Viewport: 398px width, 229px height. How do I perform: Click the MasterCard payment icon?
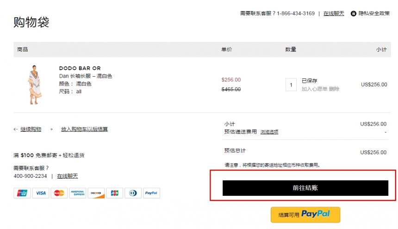tap(59, 193)
